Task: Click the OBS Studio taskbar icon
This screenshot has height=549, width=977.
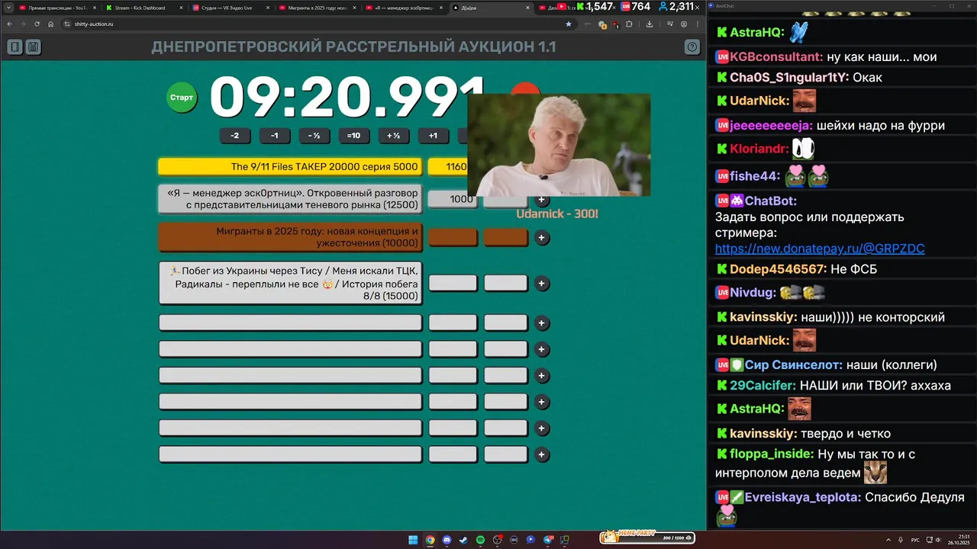Action: click(497, 540)
